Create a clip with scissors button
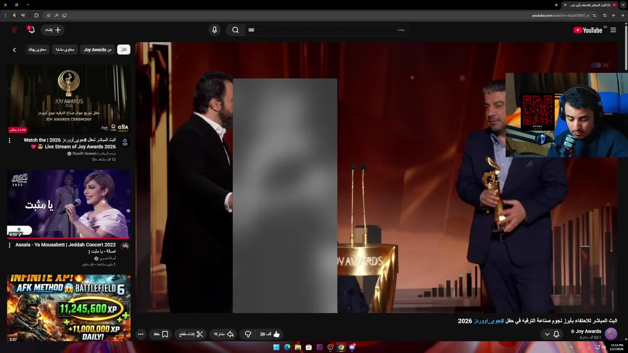 (191, 334)
